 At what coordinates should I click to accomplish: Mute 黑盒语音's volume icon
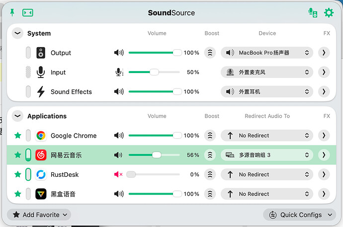pos(119,194)
